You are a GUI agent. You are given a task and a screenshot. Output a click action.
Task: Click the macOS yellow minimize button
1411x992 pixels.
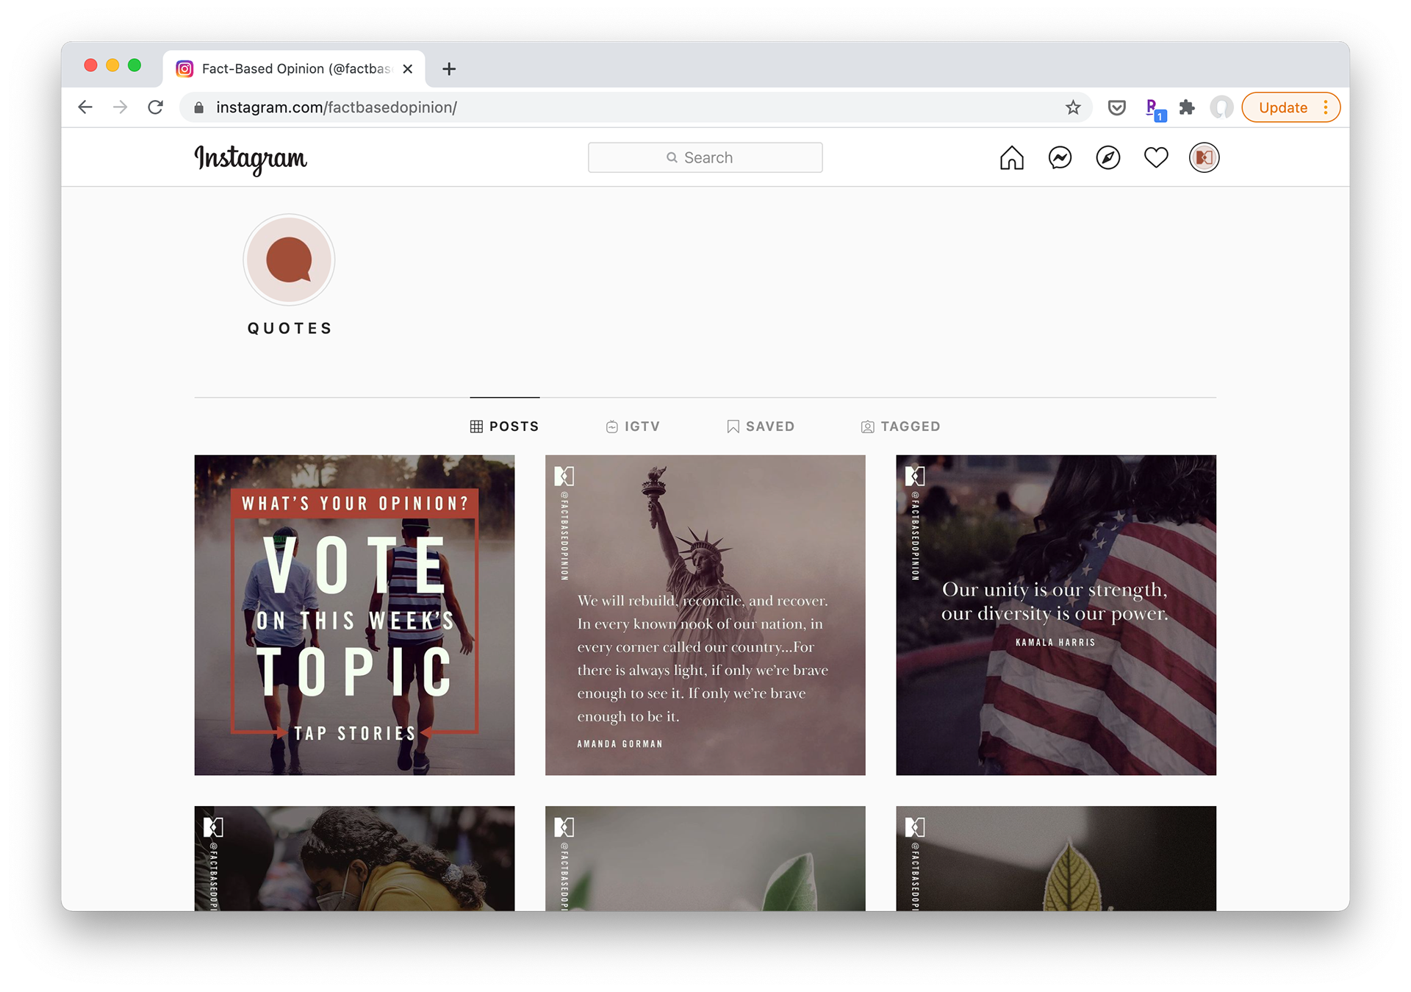tap(112, 65)
